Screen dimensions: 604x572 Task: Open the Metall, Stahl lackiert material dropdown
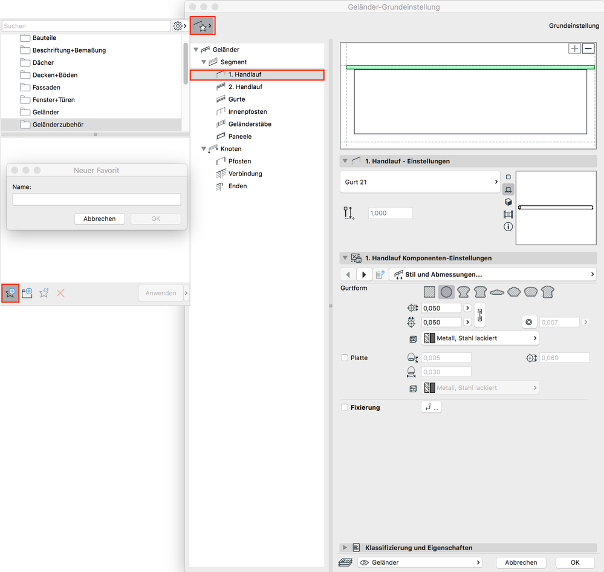[480, 338]
